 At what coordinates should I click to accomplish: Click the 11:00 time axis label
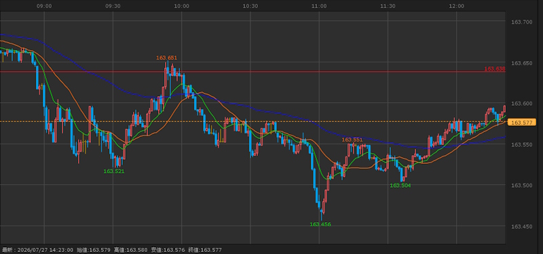pyautogui.click(x=319, y=6)
